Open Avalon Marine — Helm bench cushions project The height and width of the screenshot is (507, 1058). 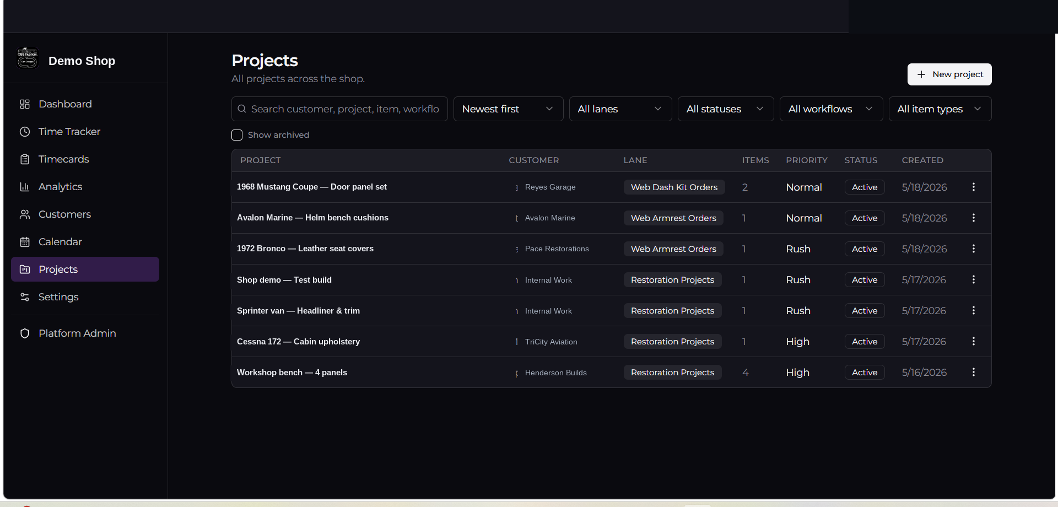click(312, 218)
